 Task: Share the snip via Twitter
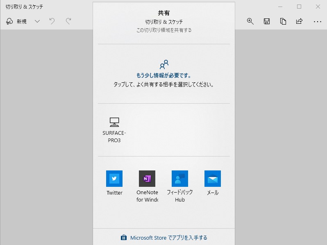tap(114, 183)
